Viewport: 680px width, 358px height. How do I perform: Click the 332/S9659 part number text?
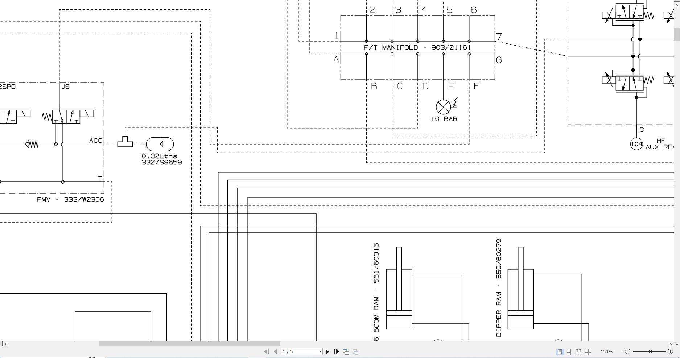pyautogui.click(x=162, y=162)
